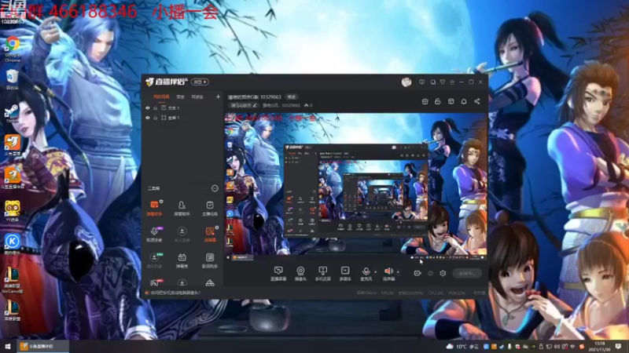
Task: Open the car-shaped tool in toolbox
Action: 209,283
